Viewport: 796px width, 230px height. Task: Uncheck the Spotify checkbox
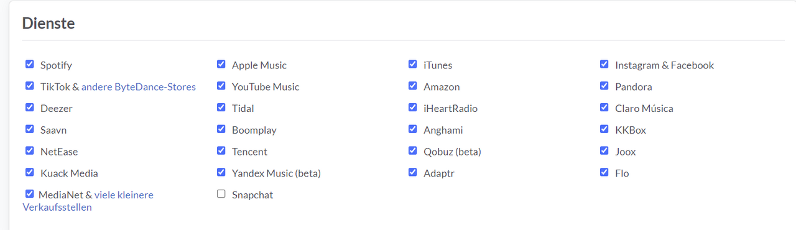[29, 64]
